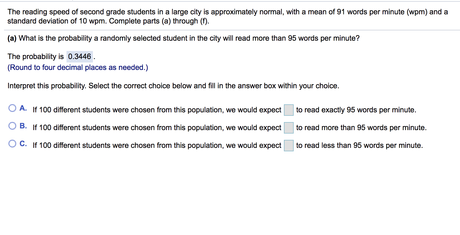Viewport: 460px width, 235px height.
Task: Click the 'The reading speed of second grade' statement
Action: (228, 16)
